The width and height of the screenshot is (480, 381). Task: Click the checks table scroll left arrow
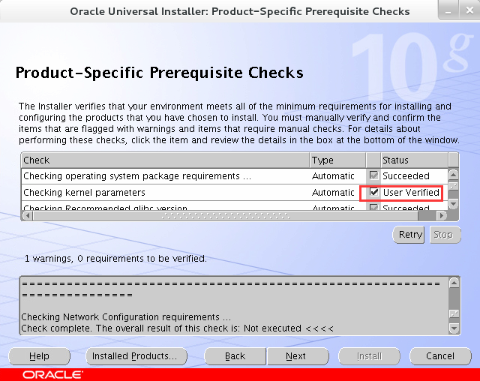coord(27,216)
